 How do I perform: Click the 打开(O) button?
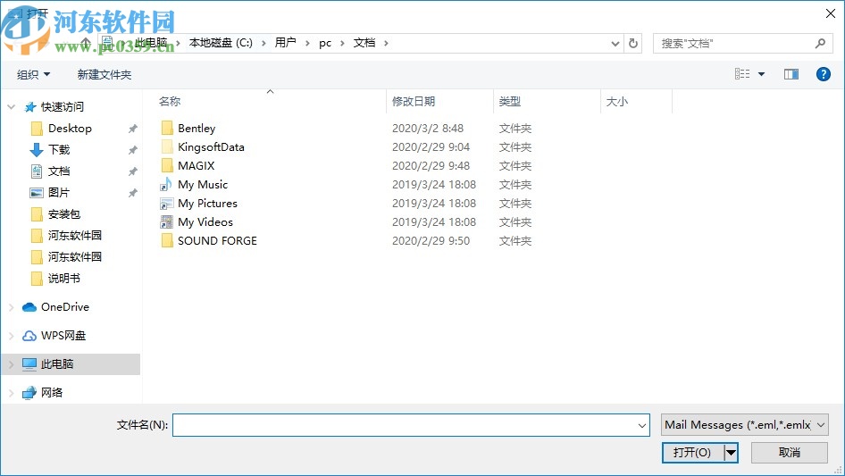pyautogui.click(x=692, y=452)
